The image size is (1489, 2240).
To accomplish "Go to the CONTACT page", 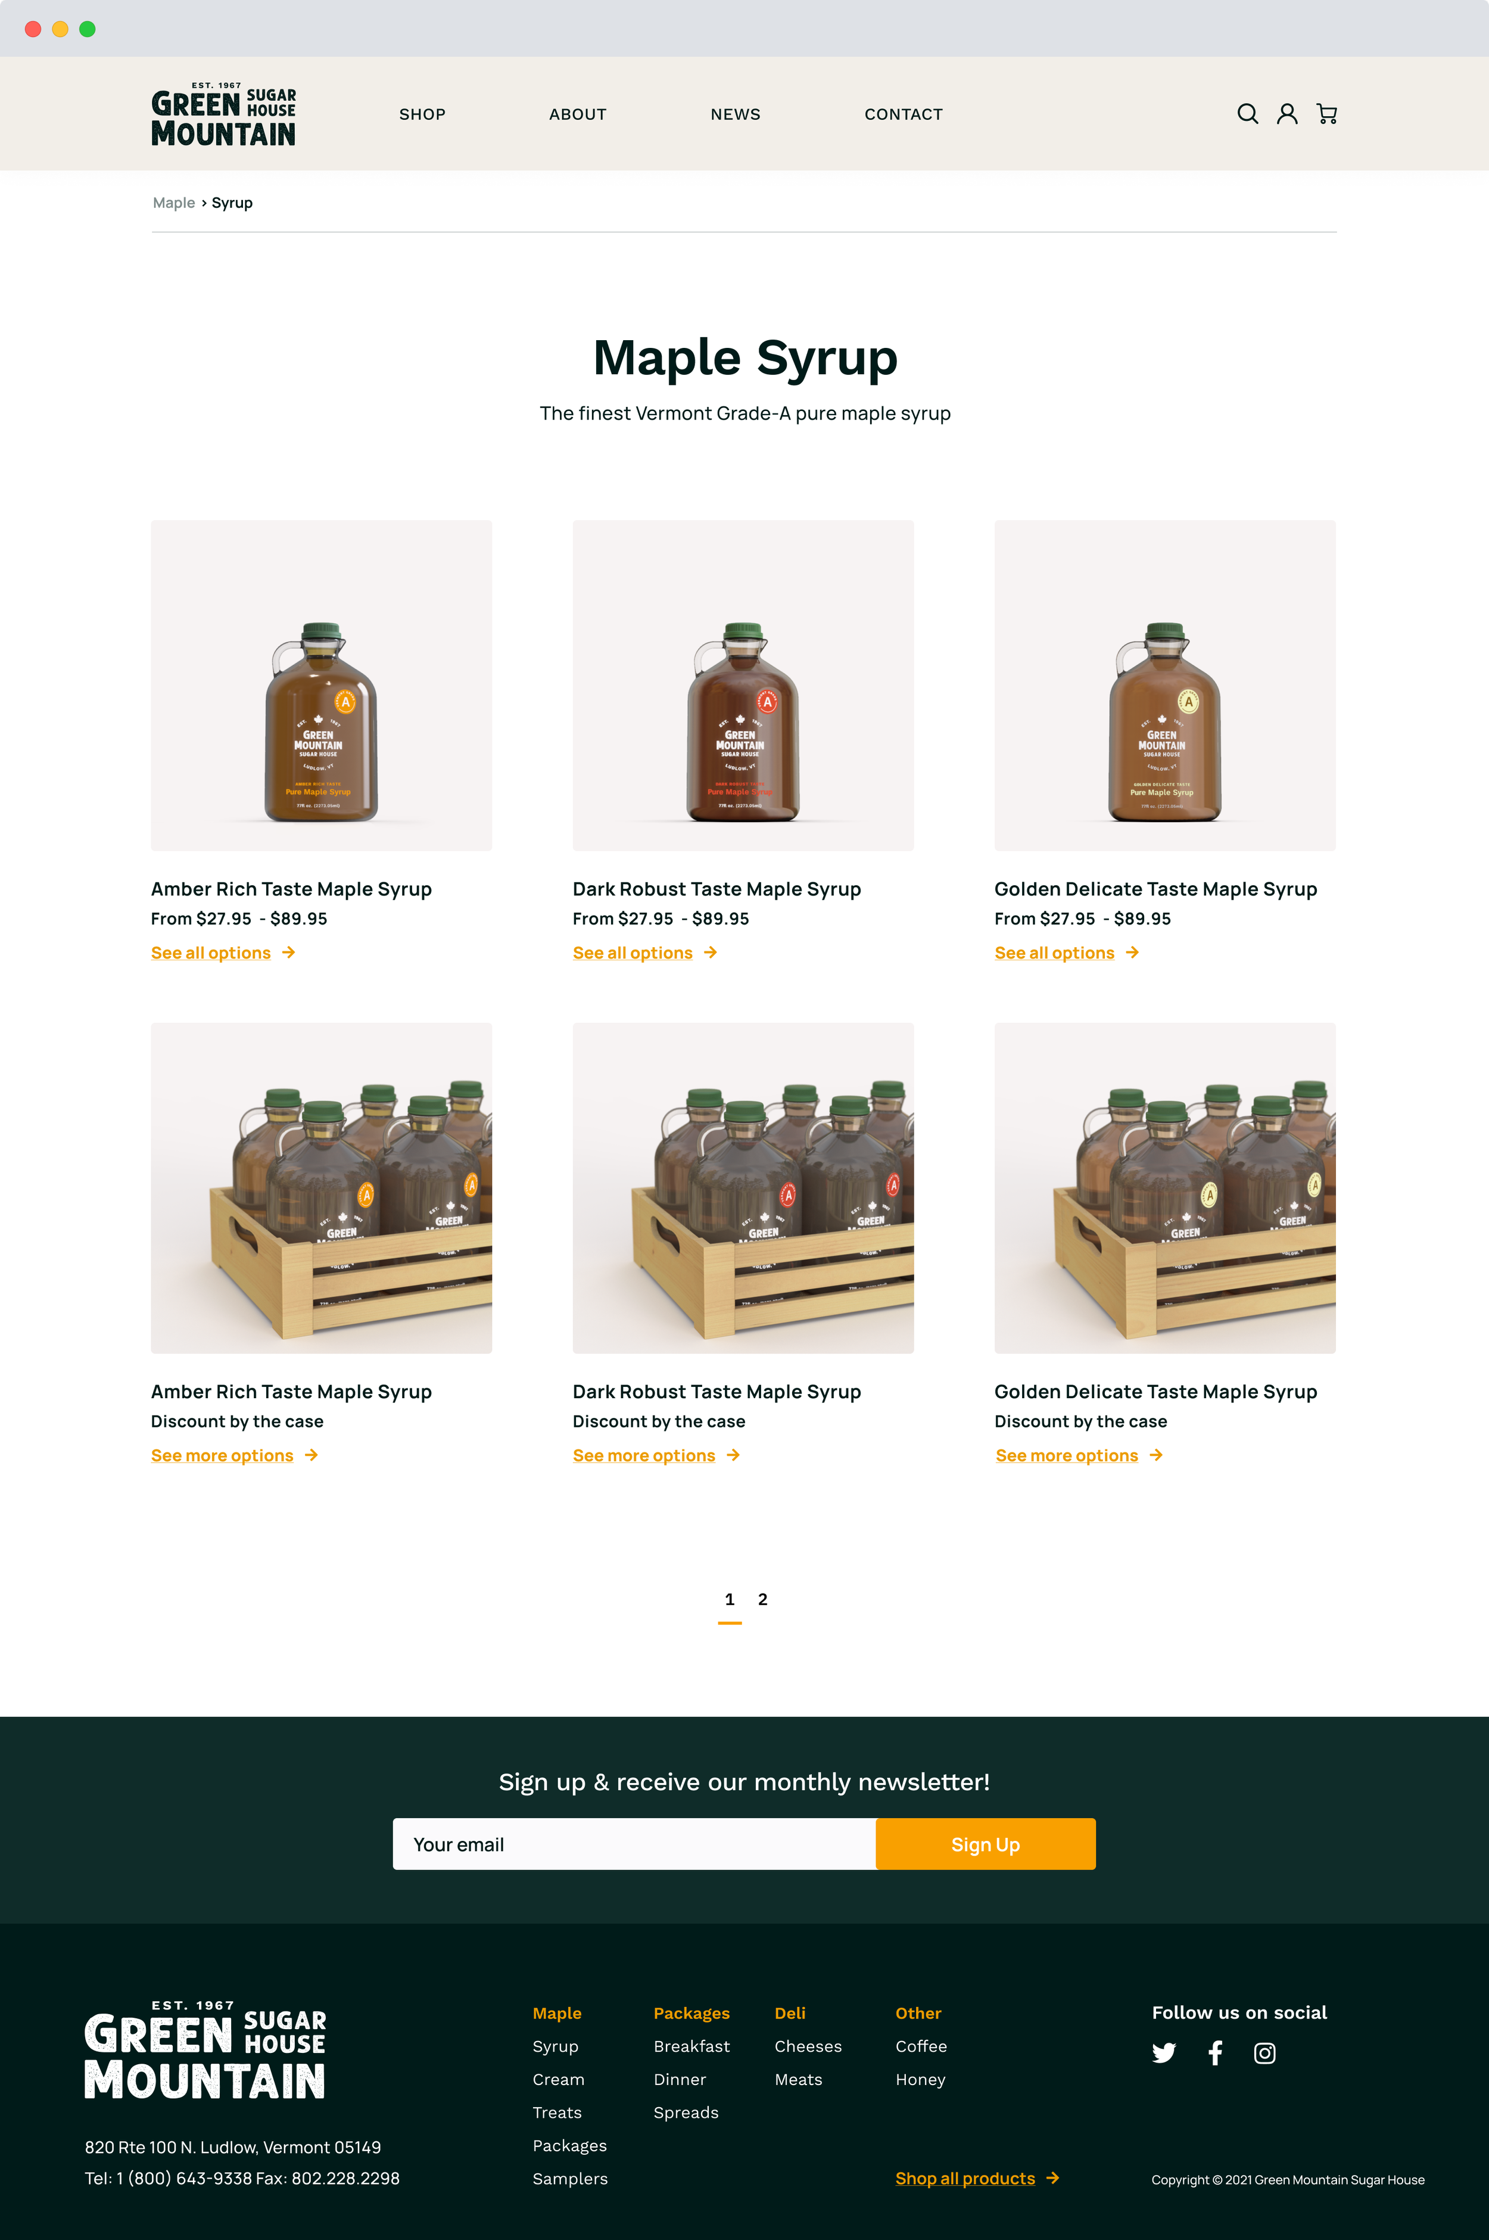I will point(903,114).
